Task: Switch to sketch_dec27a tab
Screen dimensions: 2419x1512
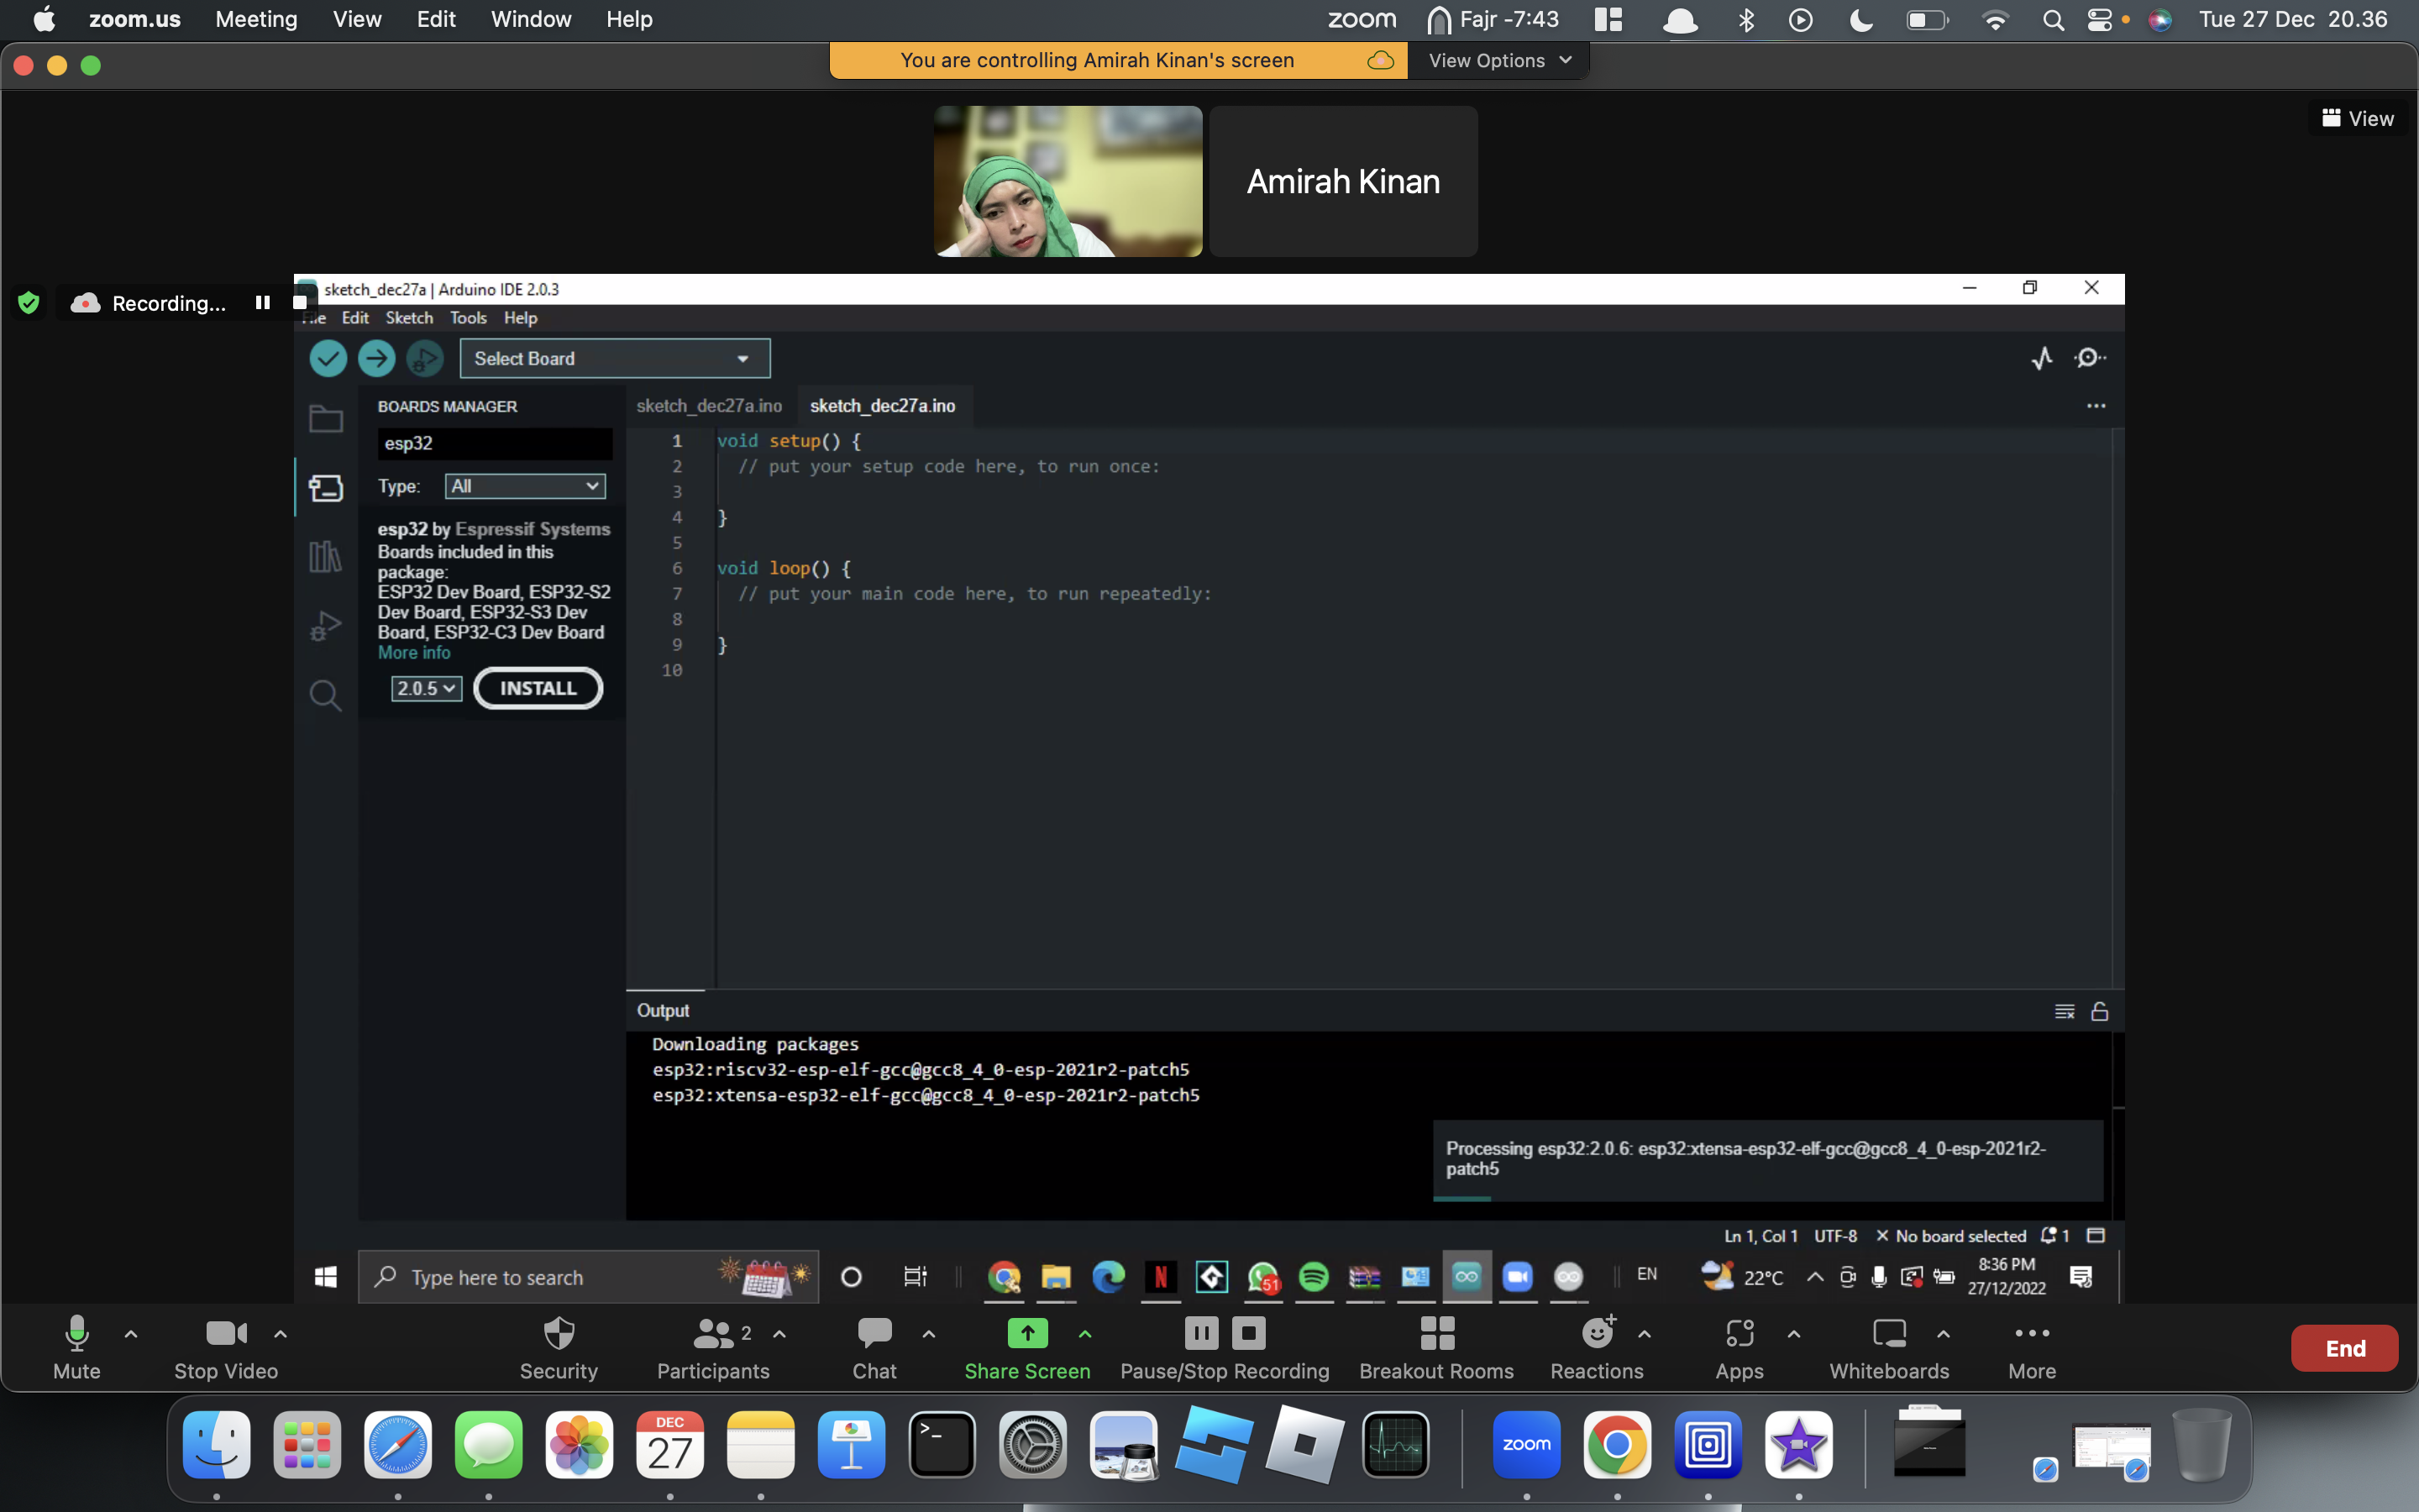Action: pyautogui.click(x=709, y=404)
